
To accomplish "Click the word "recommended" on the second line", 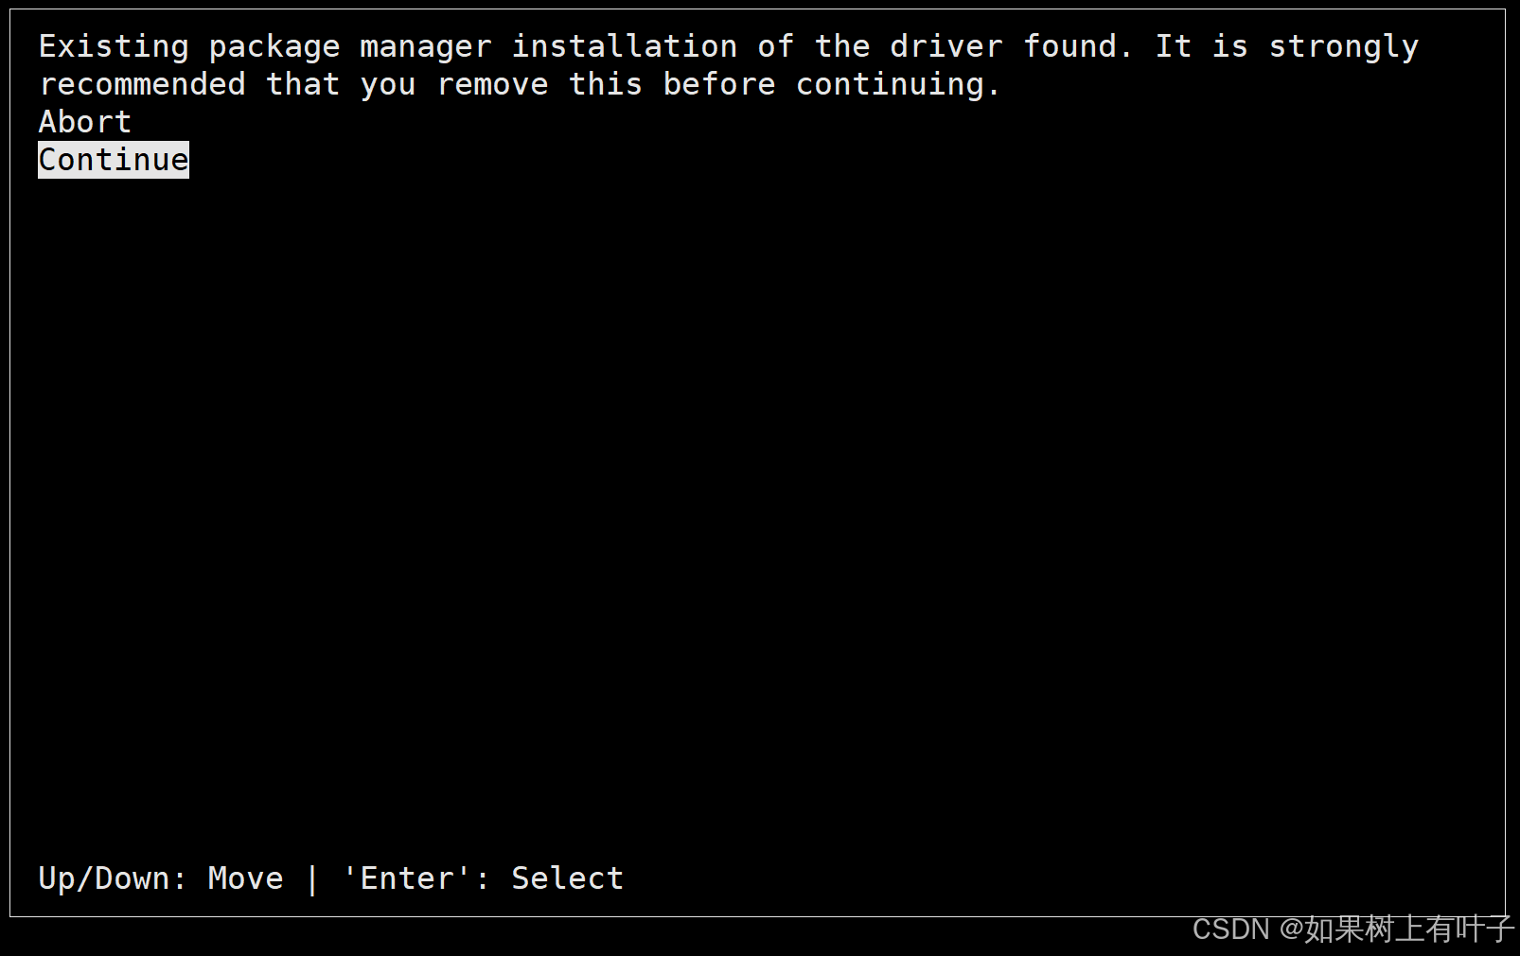I will coord(142,85).
